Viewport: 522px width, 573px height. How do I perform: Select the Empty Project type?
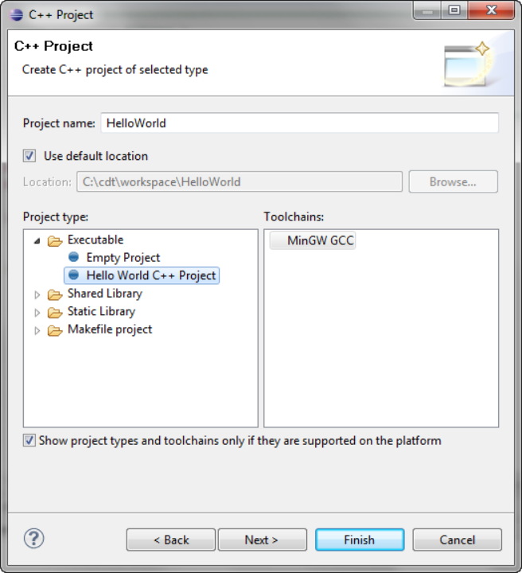tap(123, 258)
